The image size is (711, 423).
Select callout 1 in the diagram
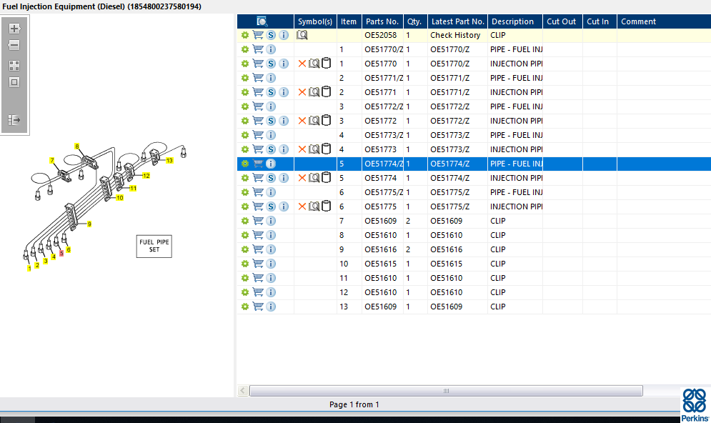(29, 269)
